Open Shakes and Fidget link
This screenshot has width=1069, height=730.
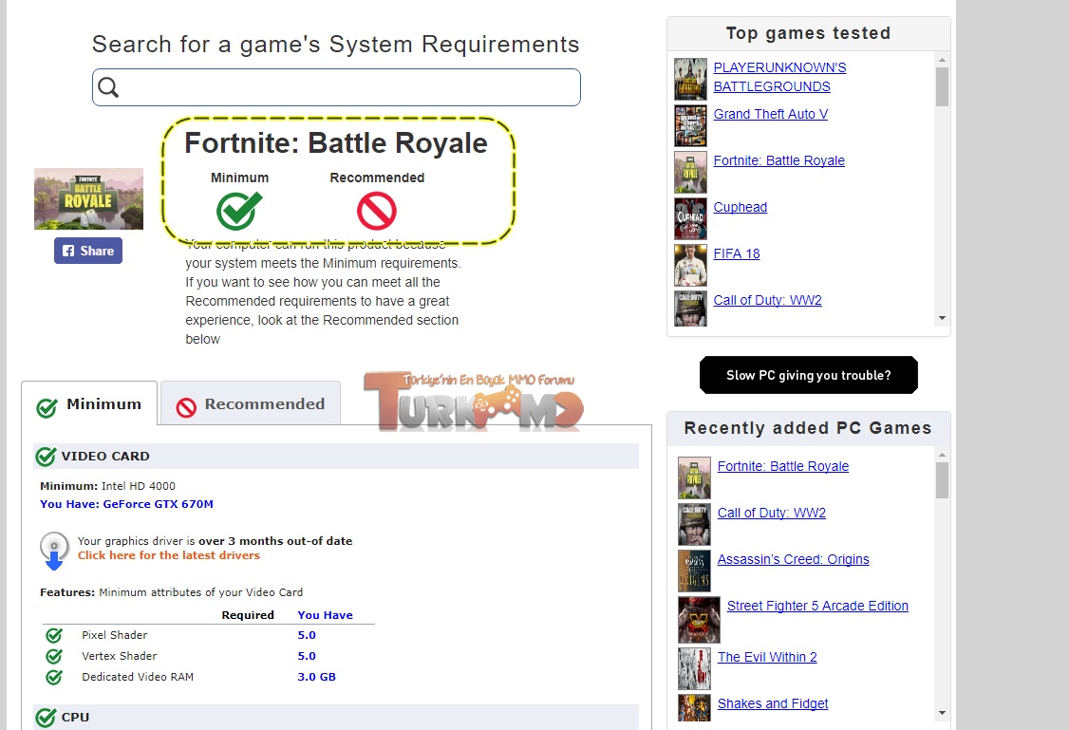(x=773, y=703)
